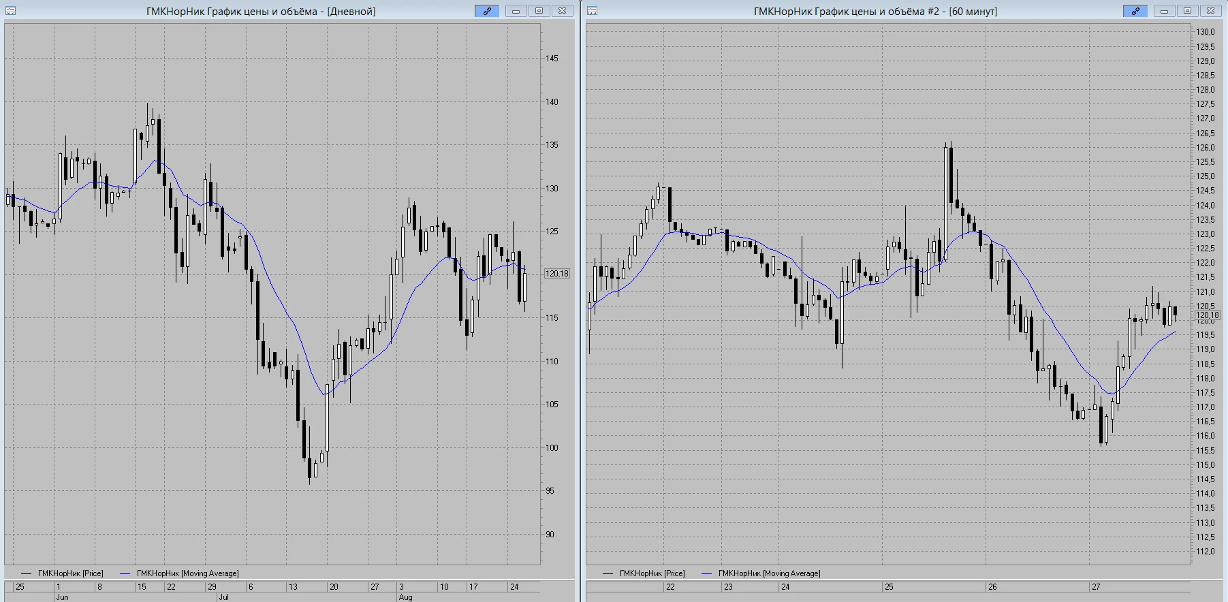Select the [Moving Average] legend entry in the Дневной chart
Screen dimensions: 1228x602
(x=179, y=573)
